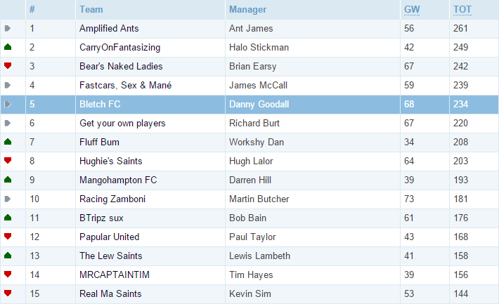Click the gray no-change arrow beside Amplified Ants
Viewport: 499px width, 304px height.
coord(8,28)
